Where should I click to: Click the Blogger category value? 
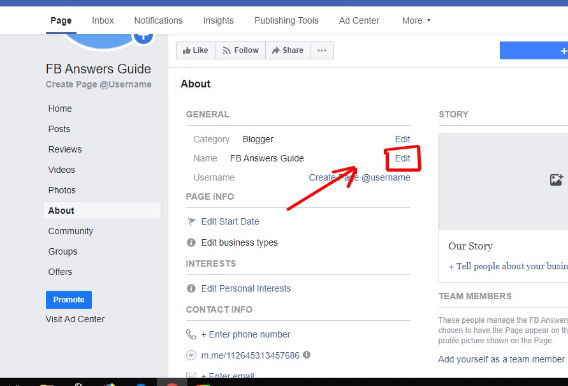pyautogui.click(x=258, y=139)
